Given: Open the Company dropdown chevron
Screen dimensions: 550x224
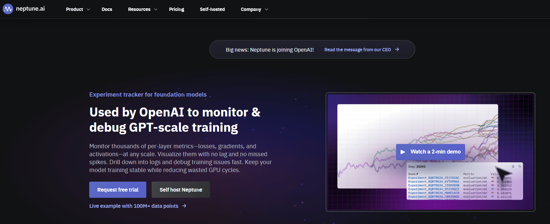Looking at the screenshot, I should pyautogui.click(x=267, y=10).
